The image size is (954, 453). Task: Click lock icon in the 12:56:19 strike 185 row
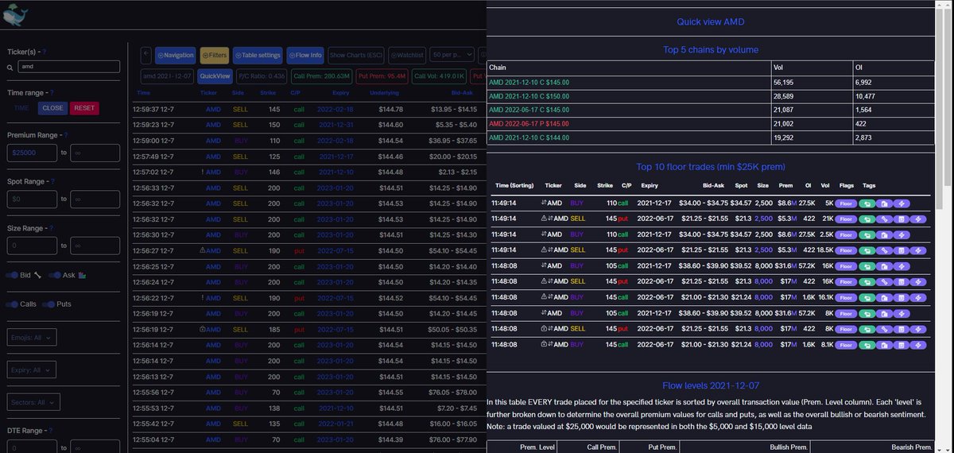pyautogui.click(x=203, y=329)
